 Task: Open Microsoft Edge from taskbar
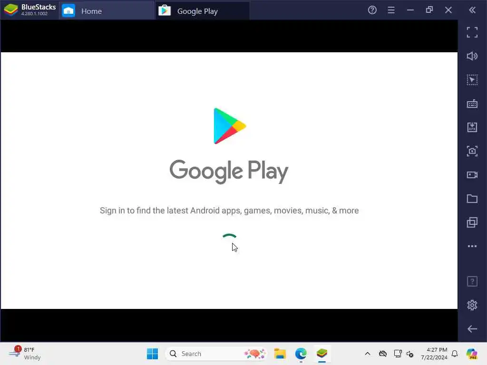click(x=301, y=354)
